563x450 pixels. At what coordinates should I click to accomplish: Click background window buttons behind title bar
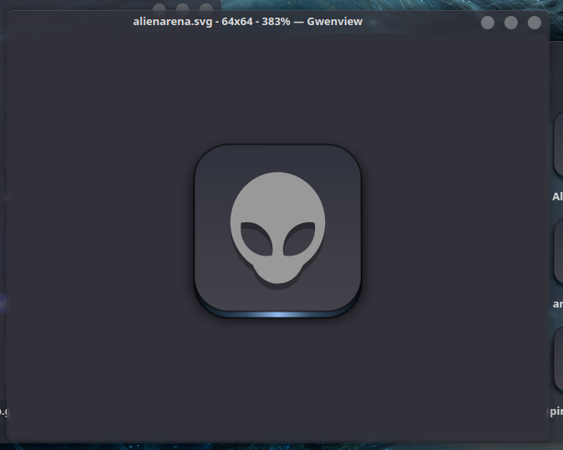tap(183, 7)
